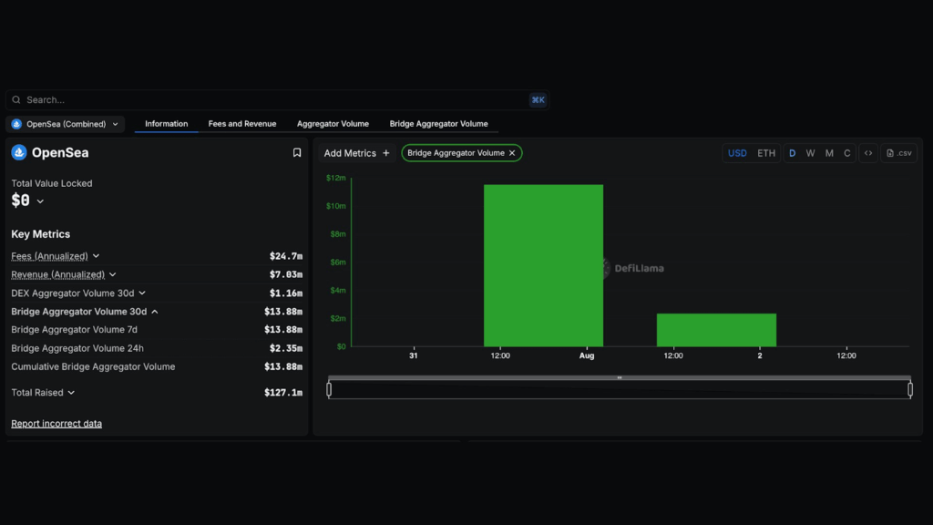
Task: Click the ⌘K shortcut badge
Action: [538, 100]
